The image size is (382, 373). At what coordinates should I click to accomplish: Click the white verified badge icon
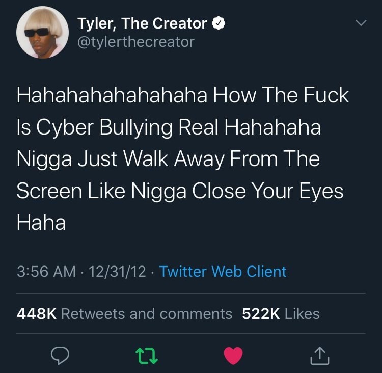tap(219, 23)
